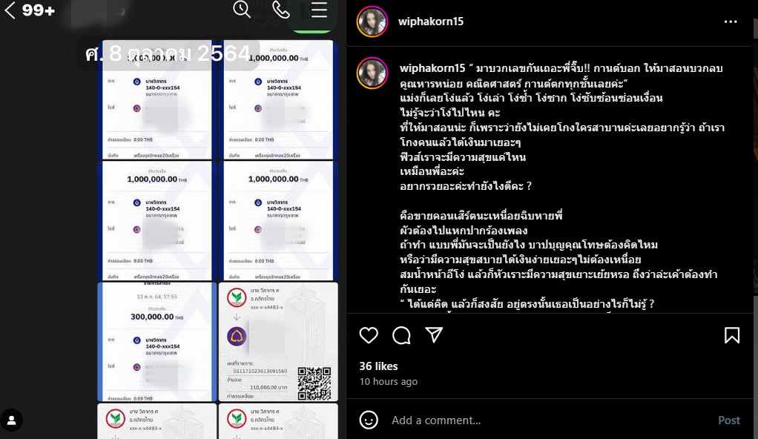Open wiphakorn15 profile from header username
This screenshot has width=758, height=439.
tap(430, 22)
